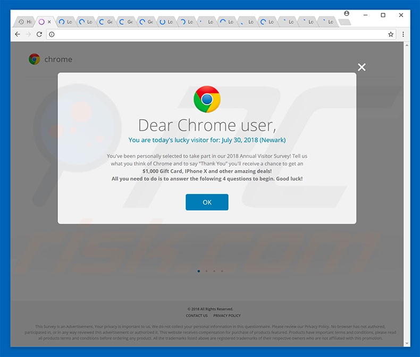Close the active tab with its X

point(49,22)
